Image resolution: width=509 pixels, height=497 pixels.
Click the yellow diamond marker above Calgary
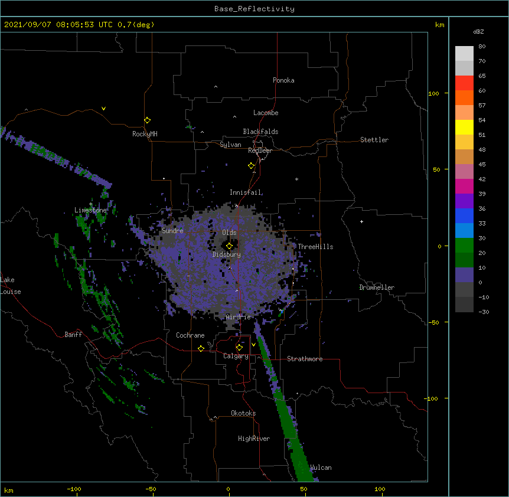pyautogui.click(x=239, y=348)
